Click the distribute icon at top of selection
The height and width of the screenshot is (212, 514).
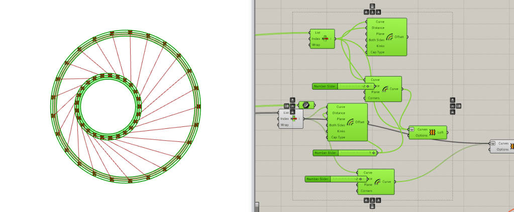tap(372, 6)
